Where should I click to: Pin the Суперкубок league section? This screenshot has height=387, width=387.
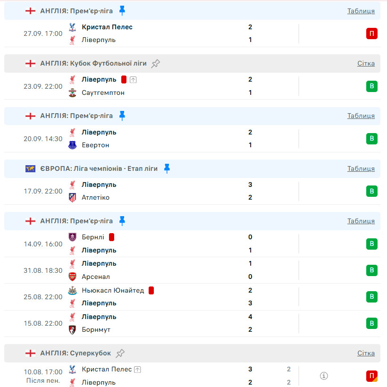(x=120, y=353)
